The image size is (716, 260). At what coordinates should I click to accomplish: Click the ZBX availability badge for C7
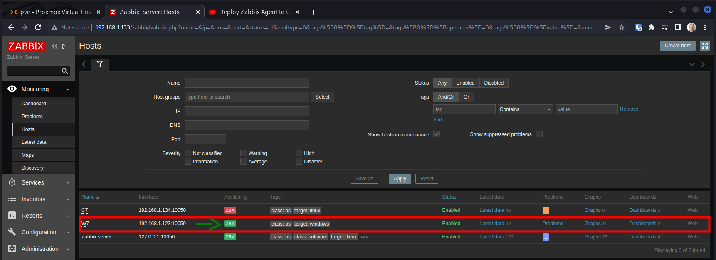click(230, 210)
